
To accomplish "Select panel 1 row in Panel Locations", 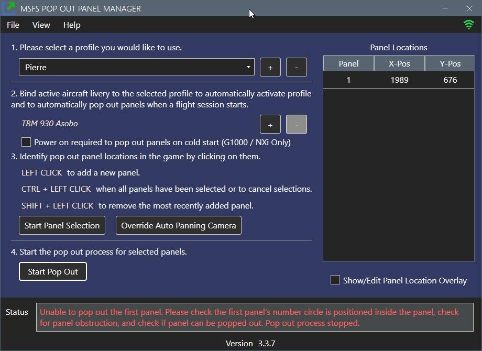I will point(398,80).
